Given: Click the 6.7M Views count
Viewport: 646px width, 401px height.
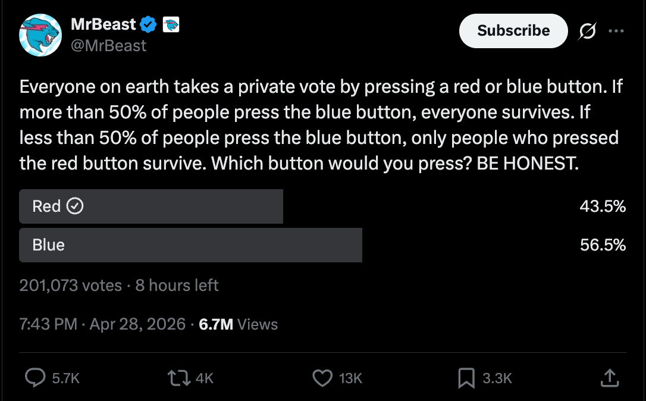Looking at the screenshot, I should 238,324.
